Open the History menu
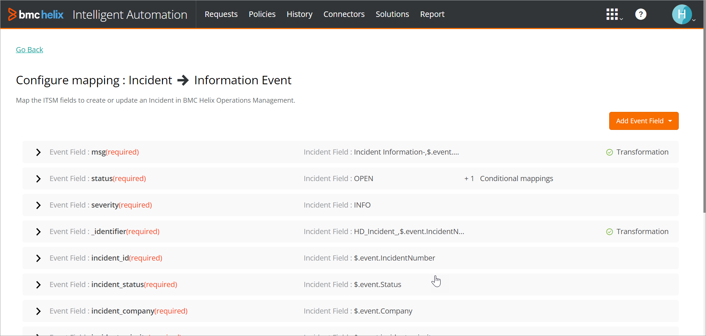Screen dimensions: 706x336 300,14
